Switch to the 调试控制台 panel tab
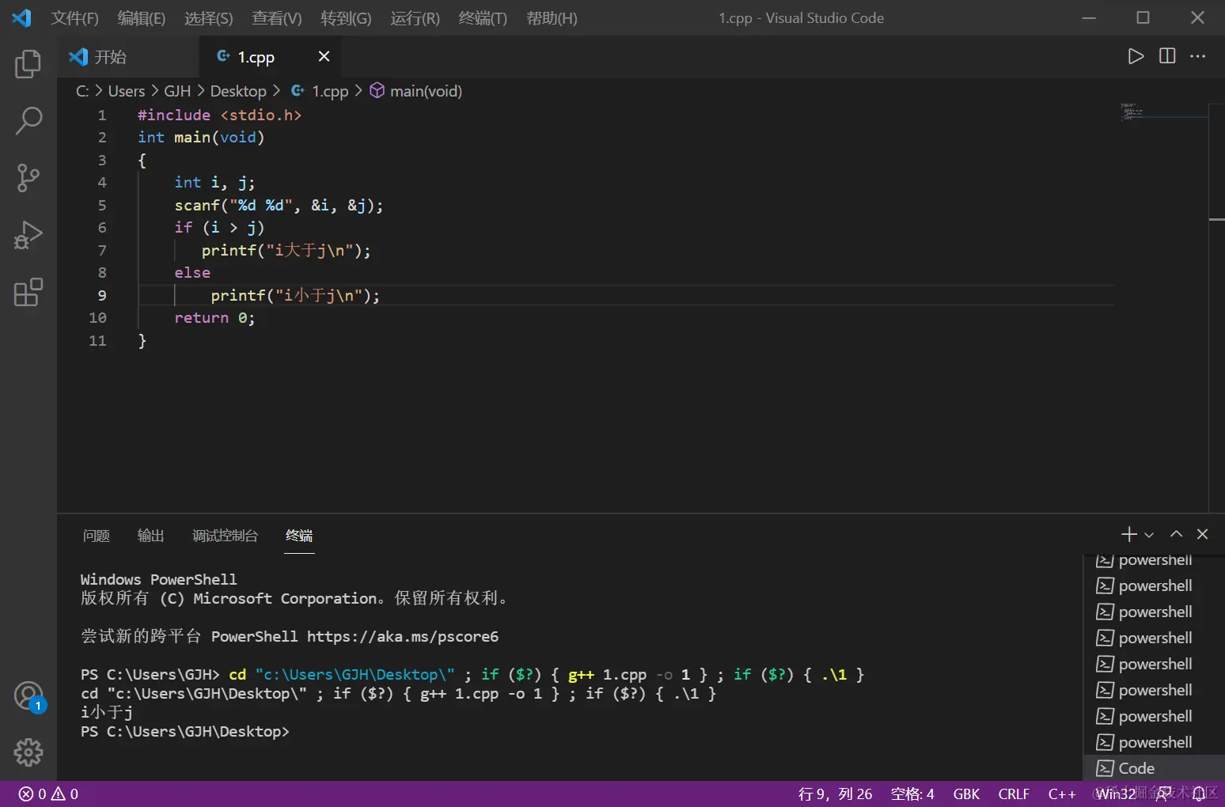The height and width of the screenshot is (807, 1225). point(225,536)
